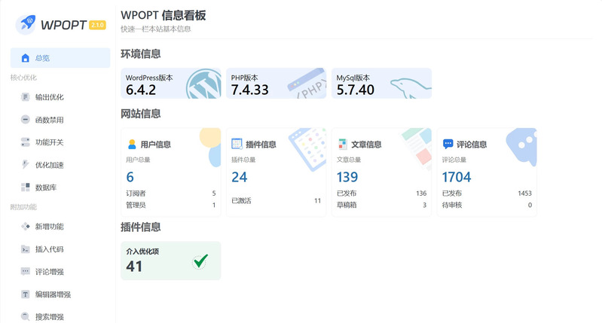Click the 插入代码 terminal icon
Viewport: 602px width, 323px height.
tap(26, 249)
